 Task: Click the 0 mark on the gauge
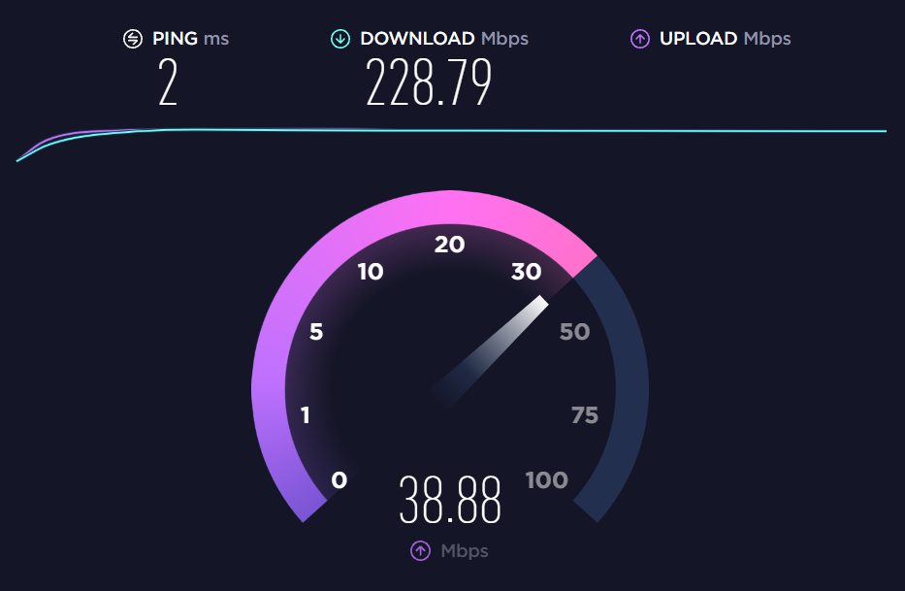tap(339, 480)
